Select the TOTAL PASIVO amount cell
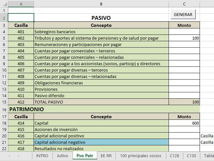This screenshot has height=161, width=214. pyautogui.click(x=184, y=102)
